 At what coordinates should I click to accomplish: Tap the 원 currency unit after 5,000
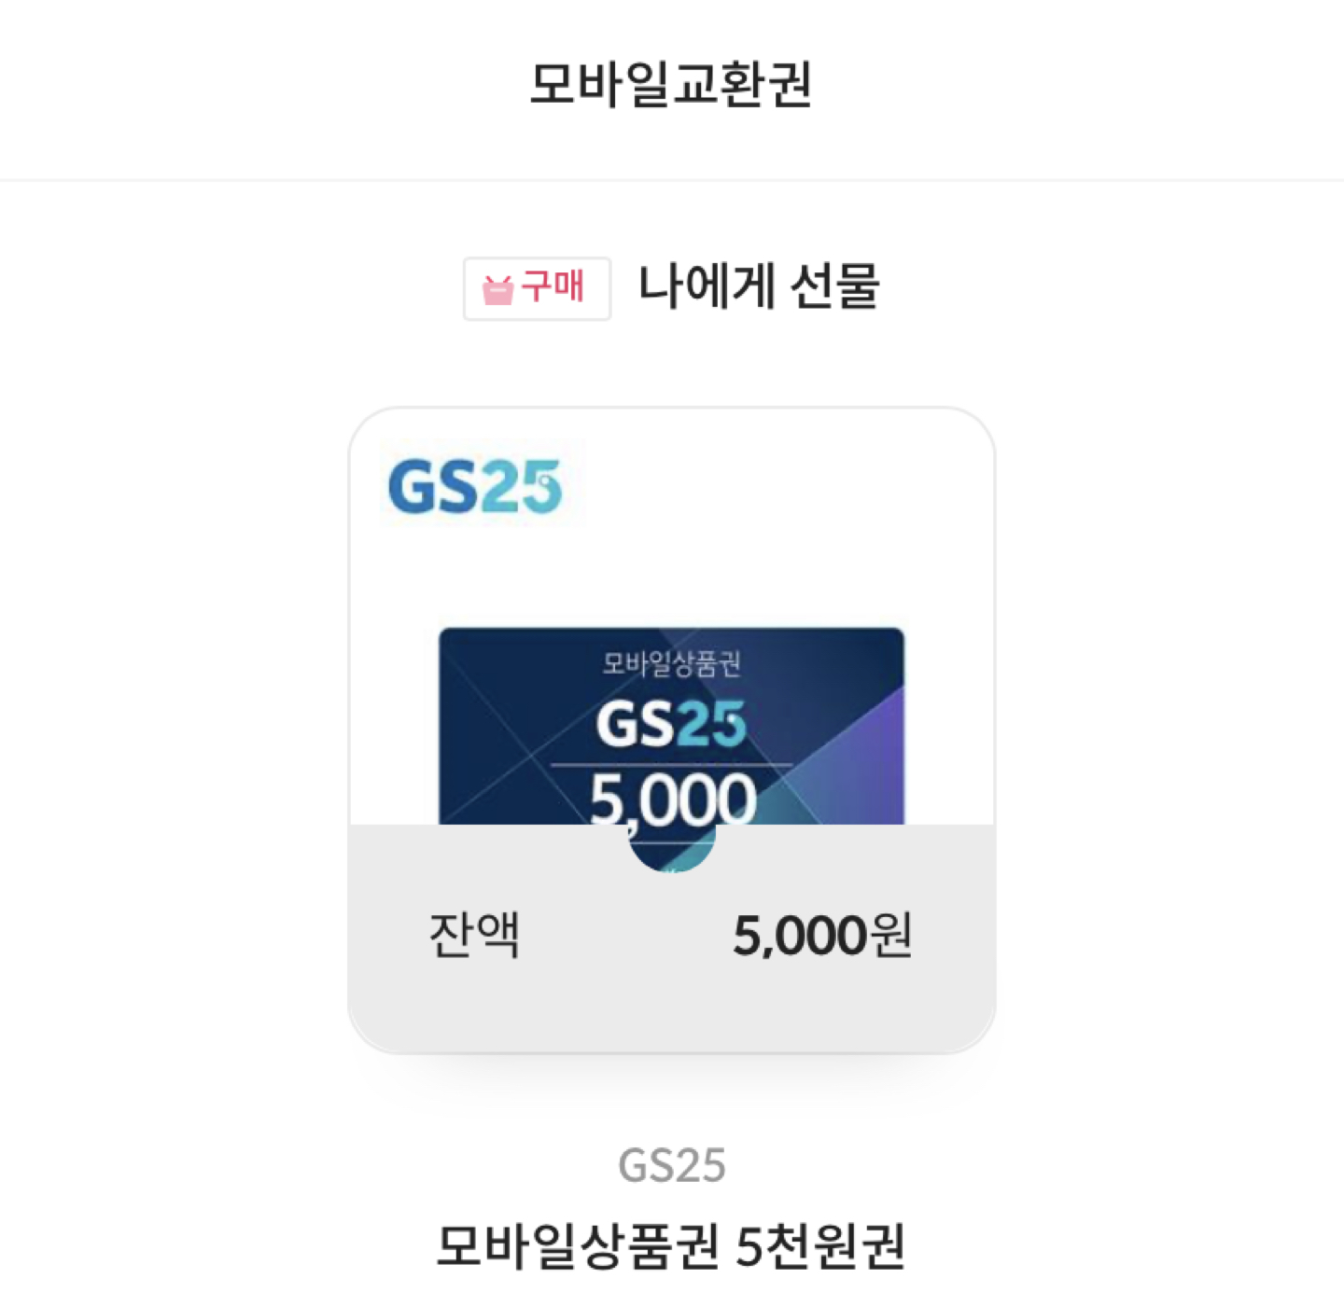coord(891,935)
